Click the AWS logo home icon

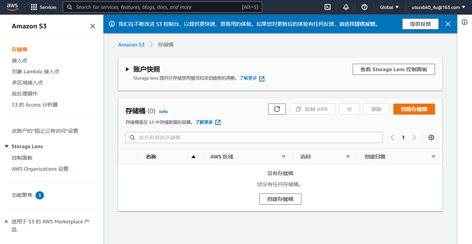click(13, 7)
